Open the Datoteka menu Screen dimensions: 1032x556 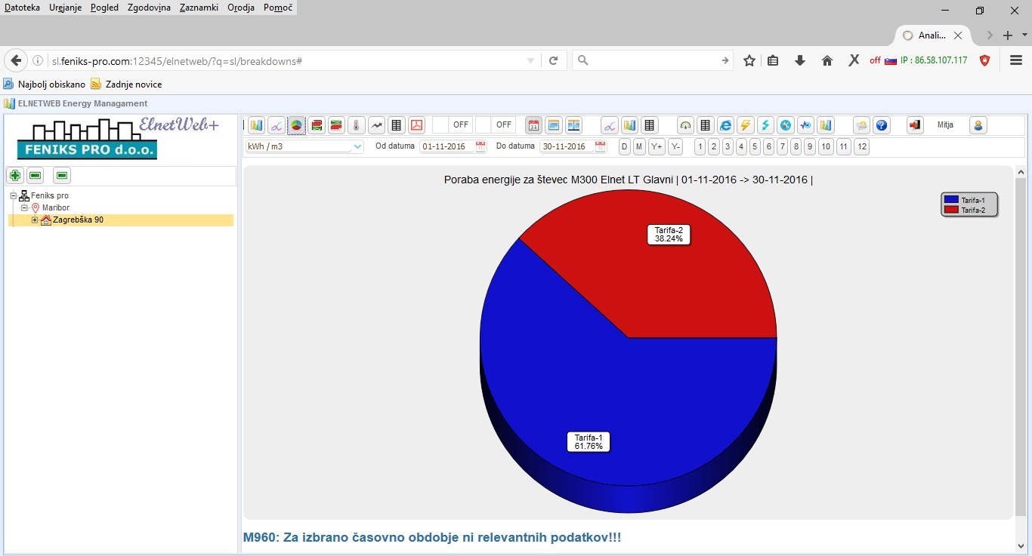[23, 8]
